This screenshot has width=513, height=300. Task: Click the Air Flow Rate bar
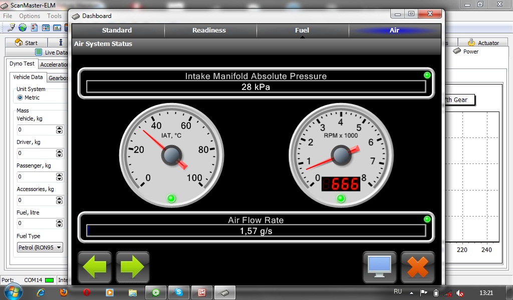coord(256,231)
